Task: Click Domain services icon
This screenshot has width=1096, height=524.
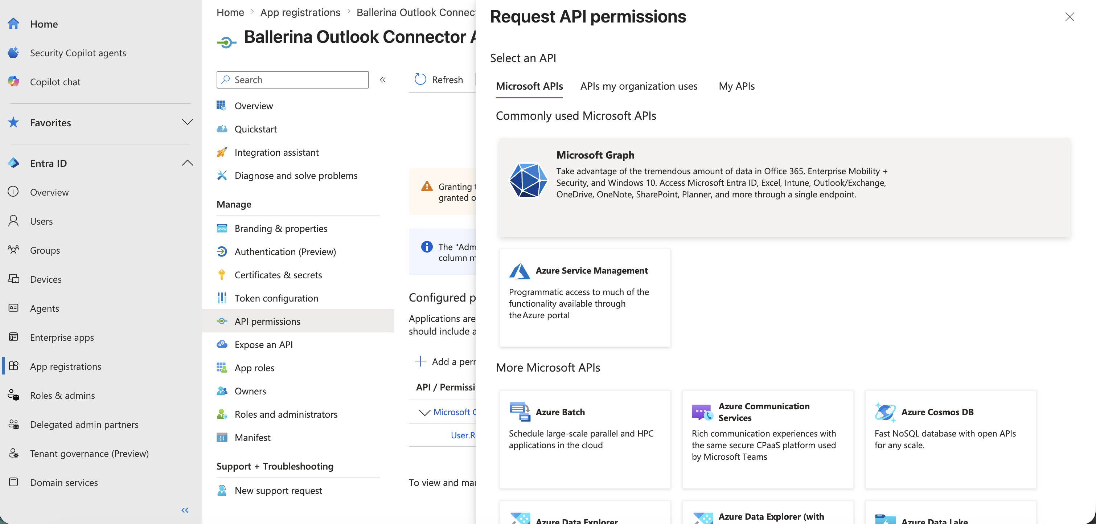Action: (x=13, y=482)
